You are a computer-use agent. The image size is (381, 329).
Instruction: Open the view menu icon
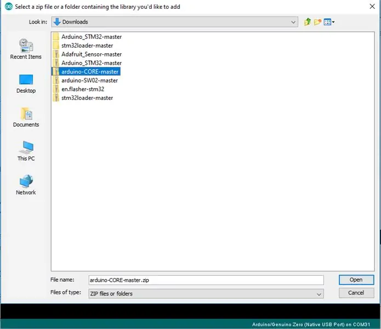(329, 22)
